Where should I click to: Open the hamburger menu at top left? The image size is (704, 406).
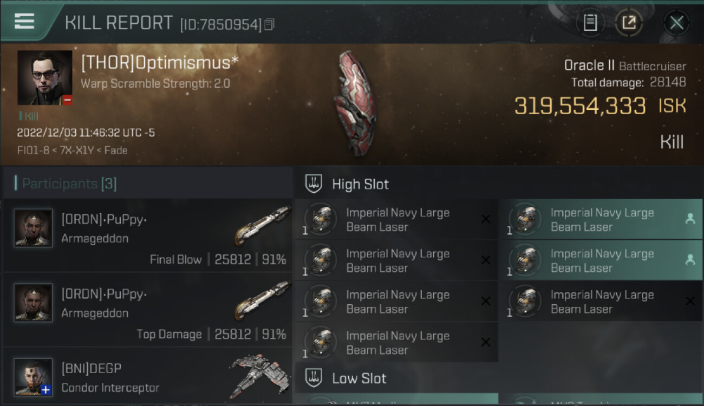click(x=24, y=21)
